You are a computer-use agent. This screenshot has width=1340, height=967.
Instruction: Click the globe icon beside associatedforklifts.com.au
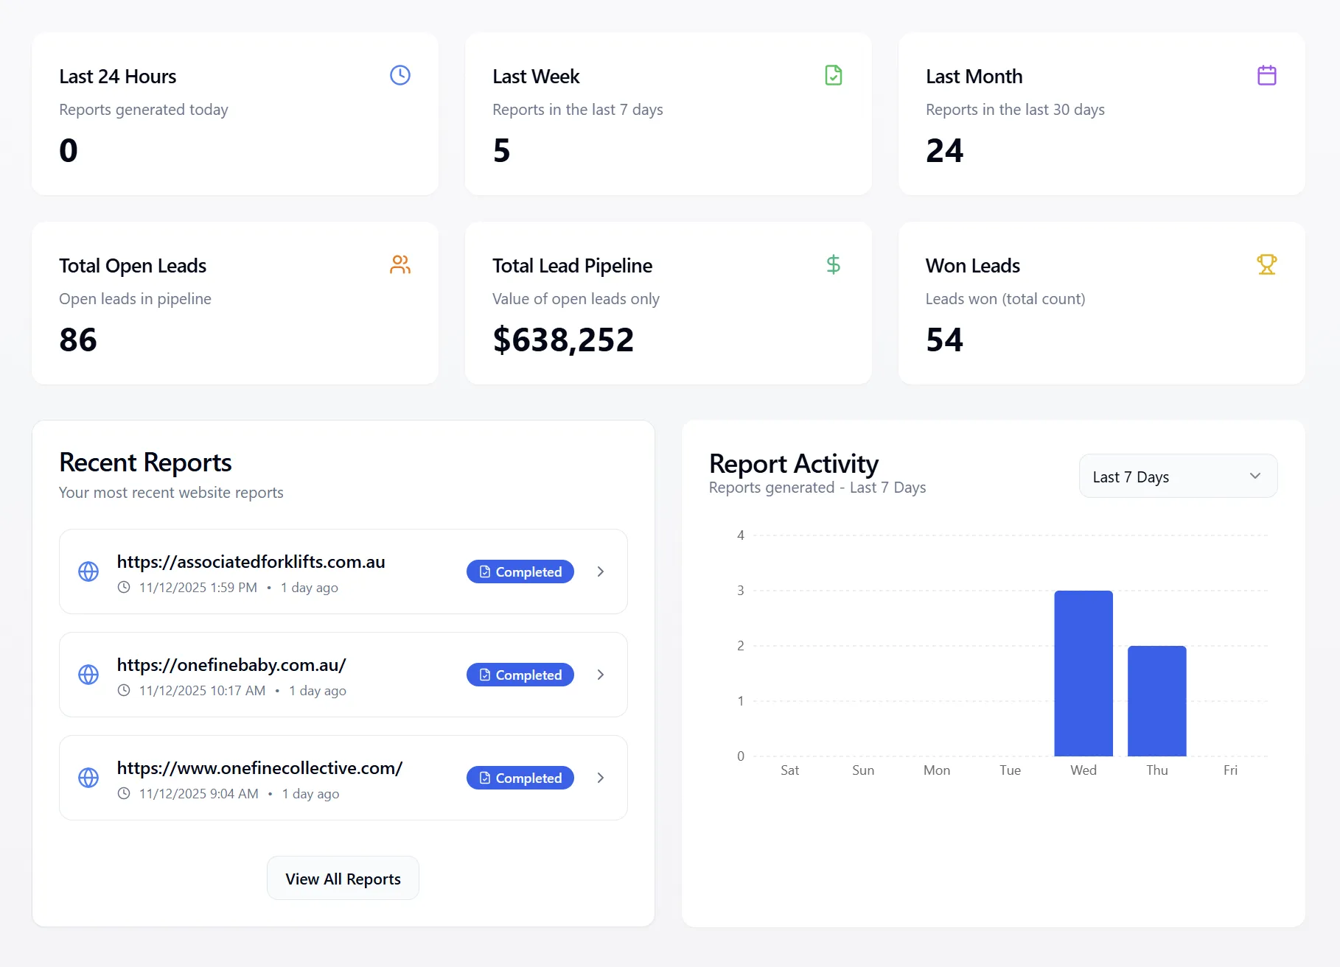click(88, 572)
